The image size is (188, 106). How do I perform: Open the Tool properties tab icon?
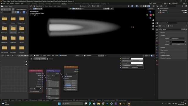[157, 26]
